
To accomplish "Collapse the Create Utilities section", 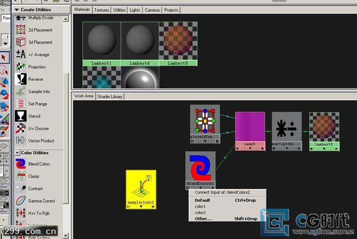I will [x=17, y=10].
